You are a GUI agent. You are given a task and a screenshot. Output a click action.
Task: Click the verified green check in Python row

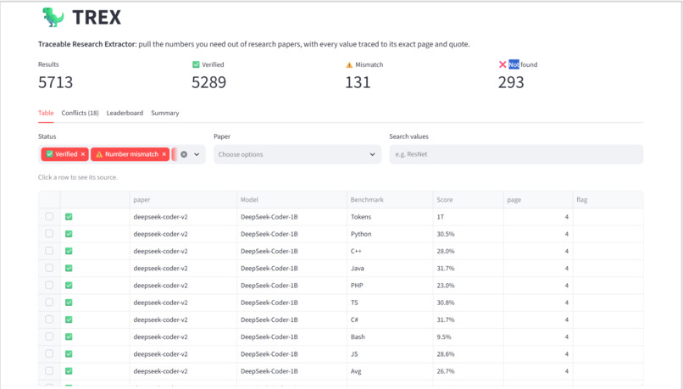pyautogui.click(x=69, y=234)
